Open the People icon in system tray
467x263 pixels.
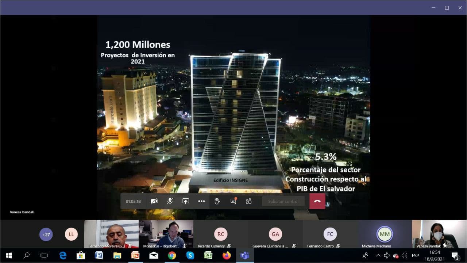[365, 255]
